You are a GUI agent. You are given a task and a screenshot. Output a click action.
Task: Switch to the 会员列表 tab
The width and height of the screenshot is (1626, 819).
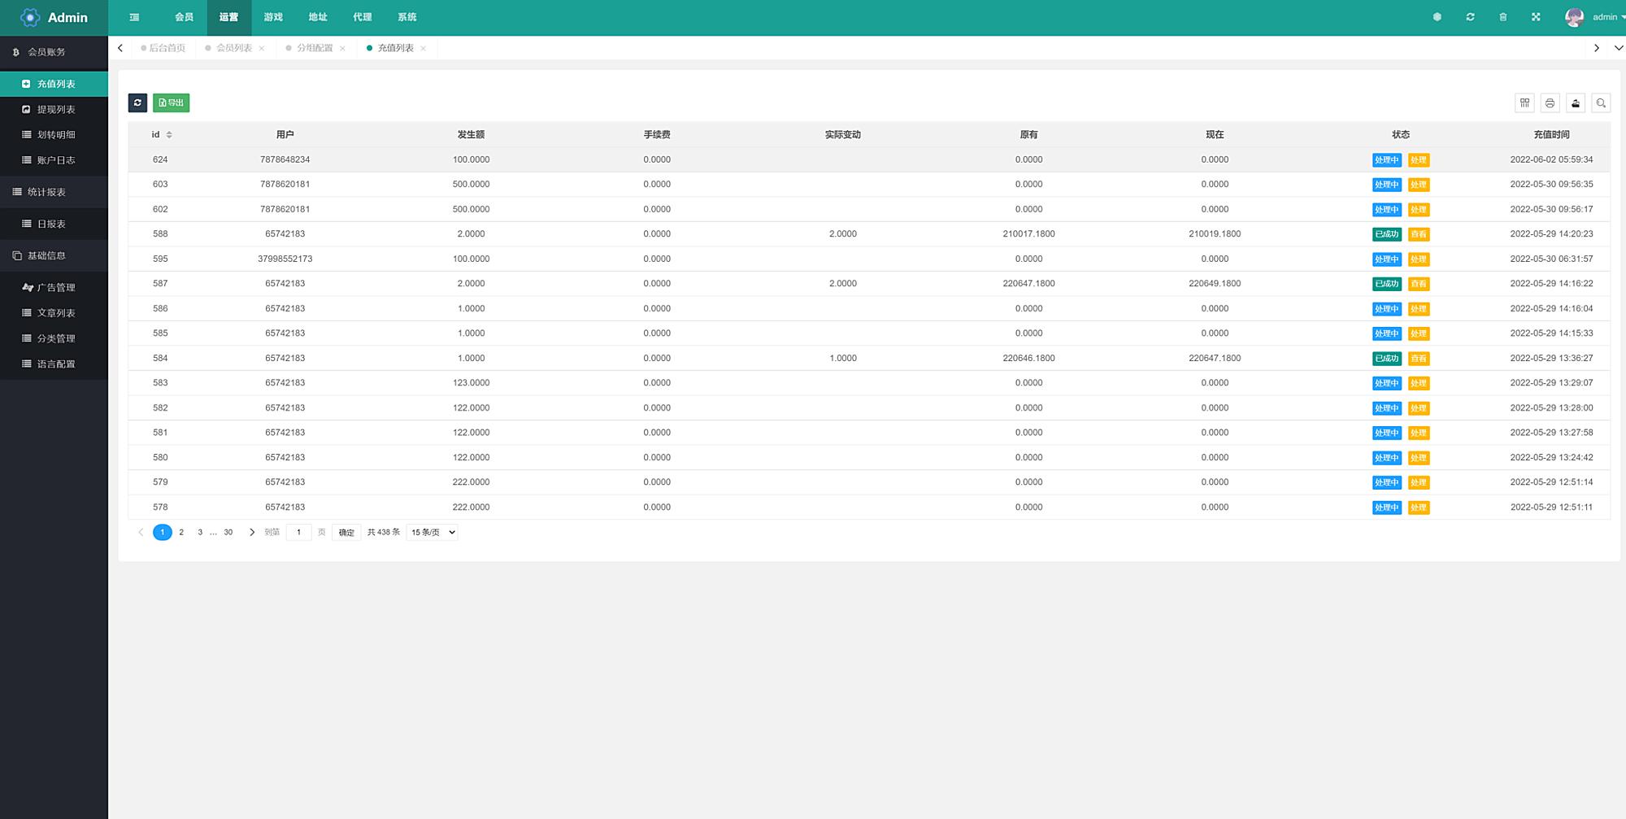233,48
